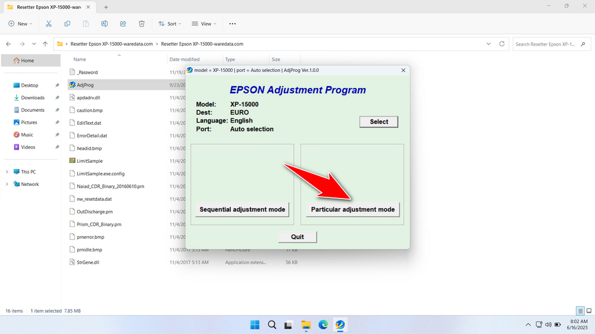Expand address bar history dropdown

point(488,44)
